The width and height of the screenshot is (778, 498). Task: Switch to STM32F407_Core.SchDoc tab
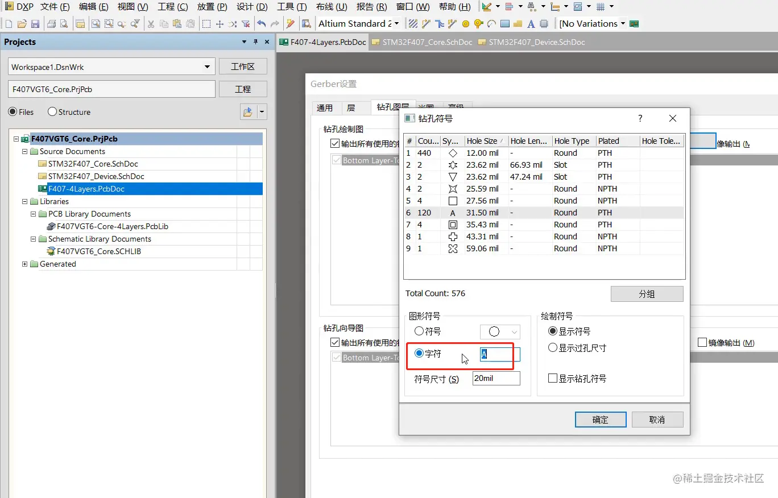point(421,42)
